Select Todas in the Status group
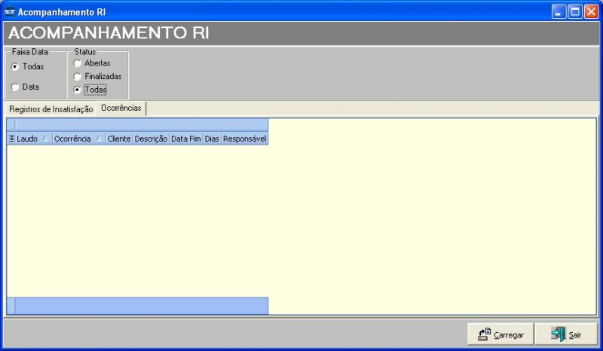This screenshot has width=603, height=351. (77, 90)
